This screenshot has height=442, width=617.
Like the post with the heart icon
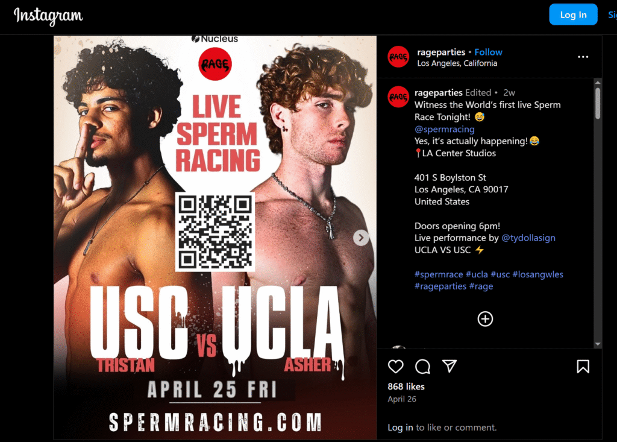[x=395, y=367]
